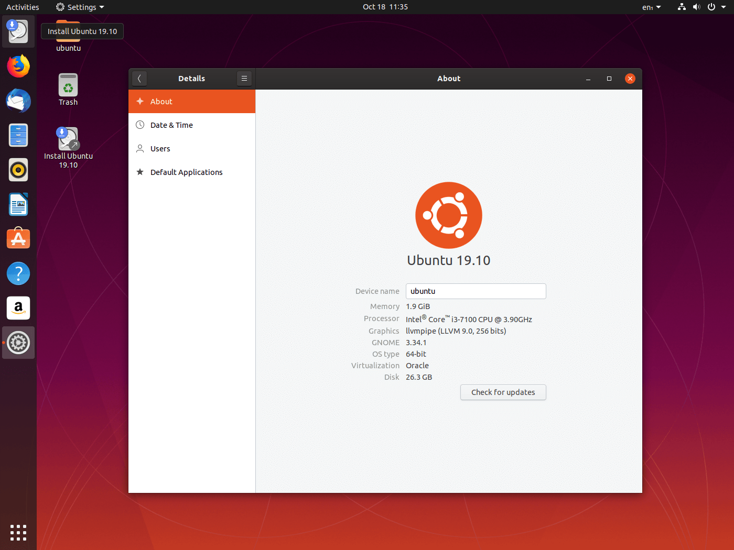Open the 'en' input source dropdown
734x550 pixels.
tap(652, 7)
